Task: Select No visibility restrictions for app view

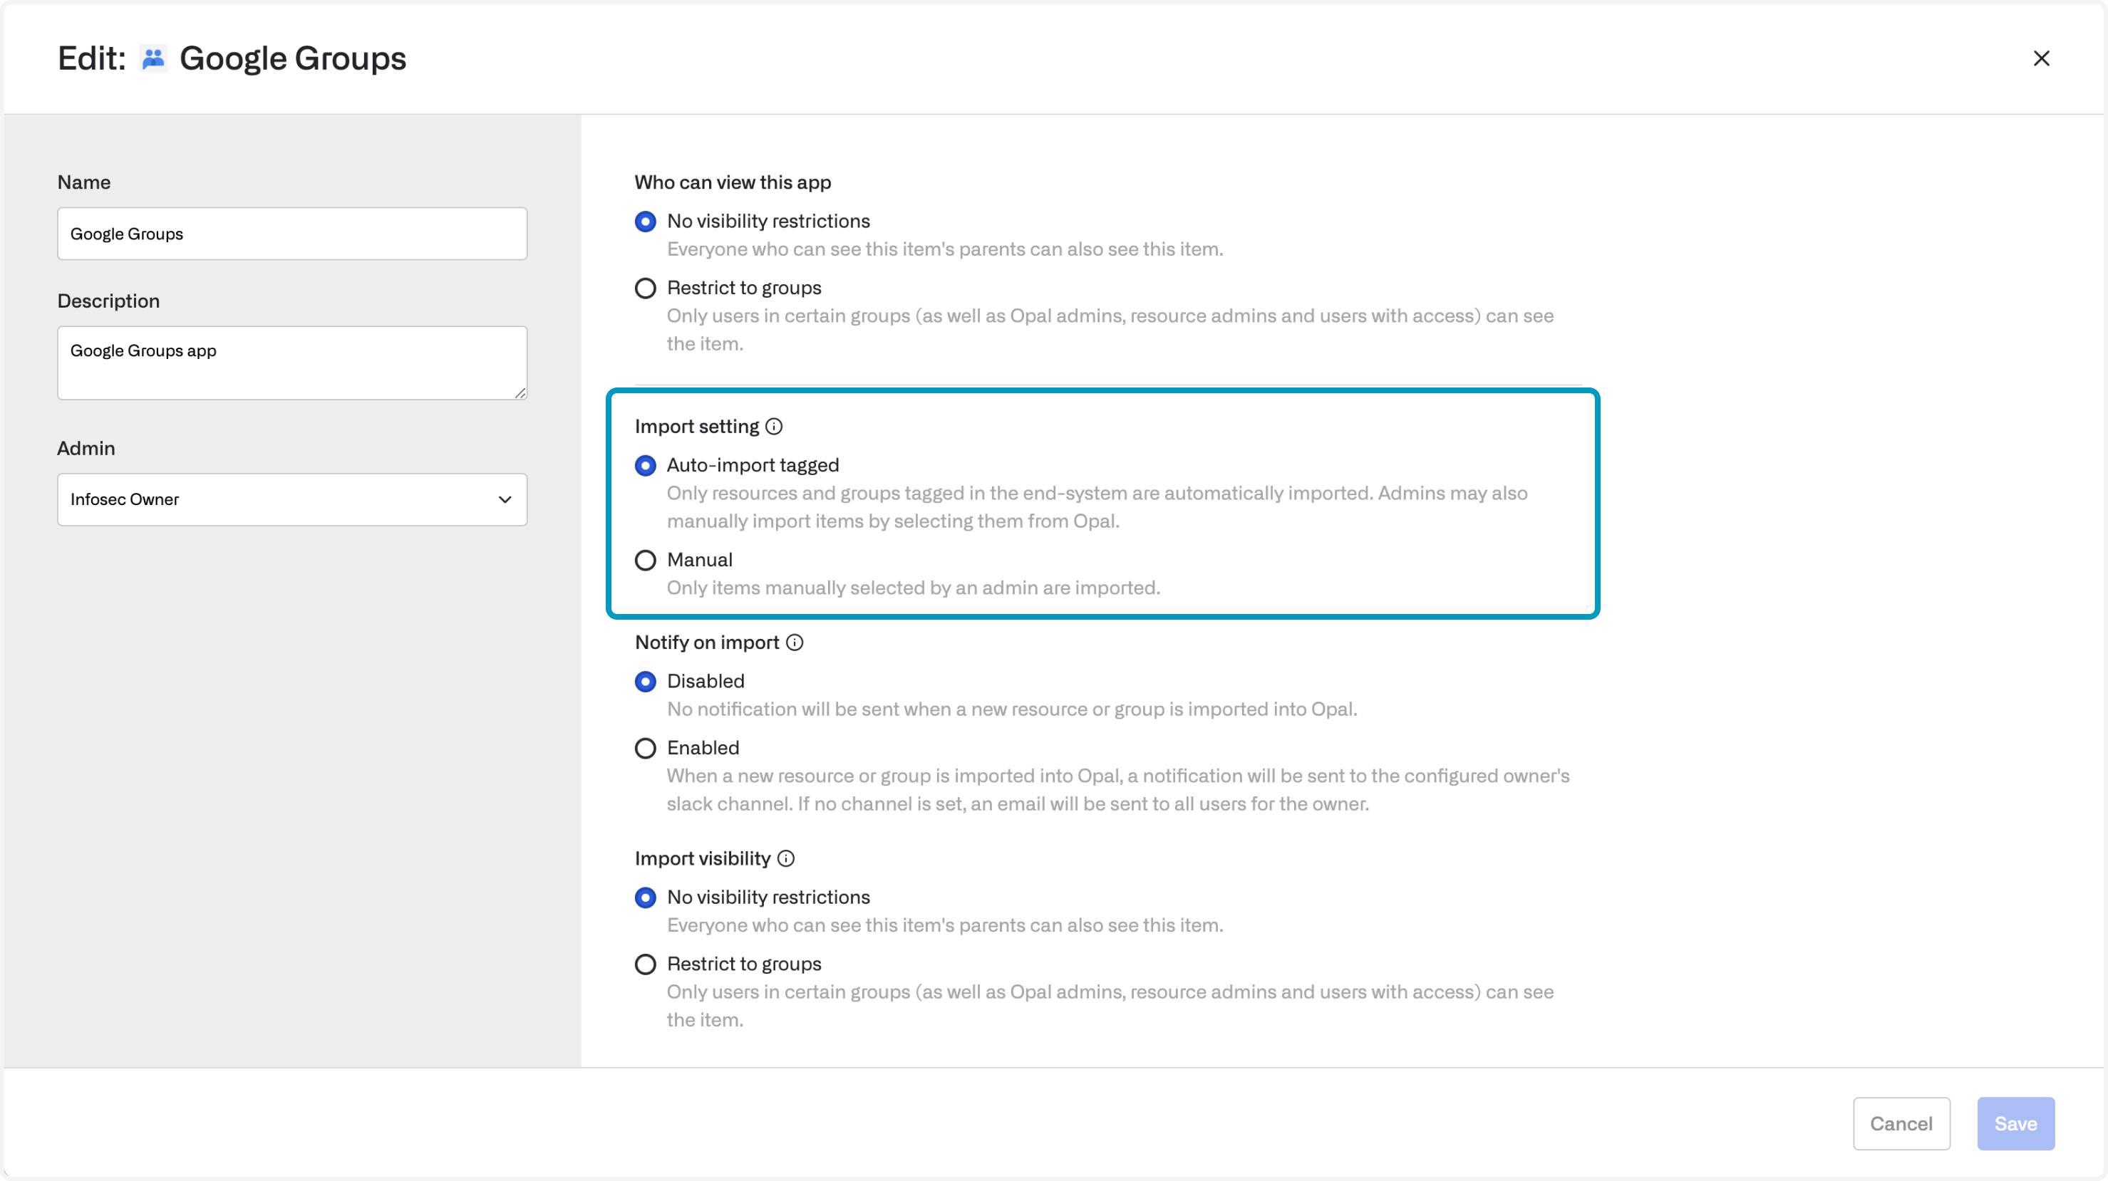Action: point(646,222)
